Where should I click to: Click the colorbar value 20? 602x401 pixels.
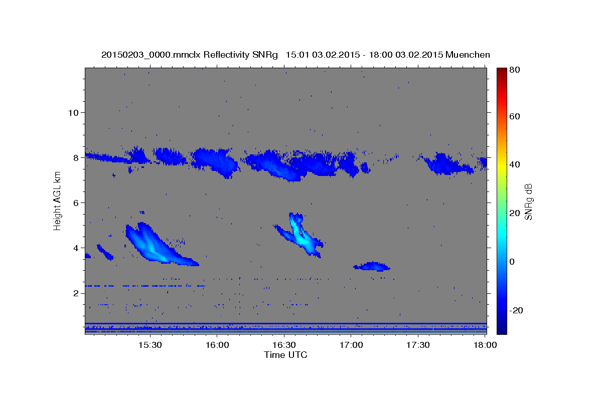(514, 213)
